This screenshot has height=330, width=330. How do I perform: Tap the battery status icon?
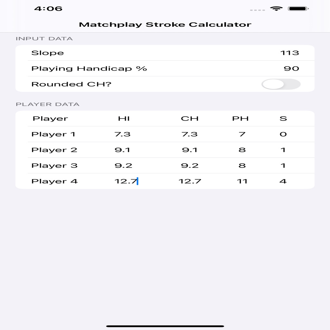(x=298, y=9)
